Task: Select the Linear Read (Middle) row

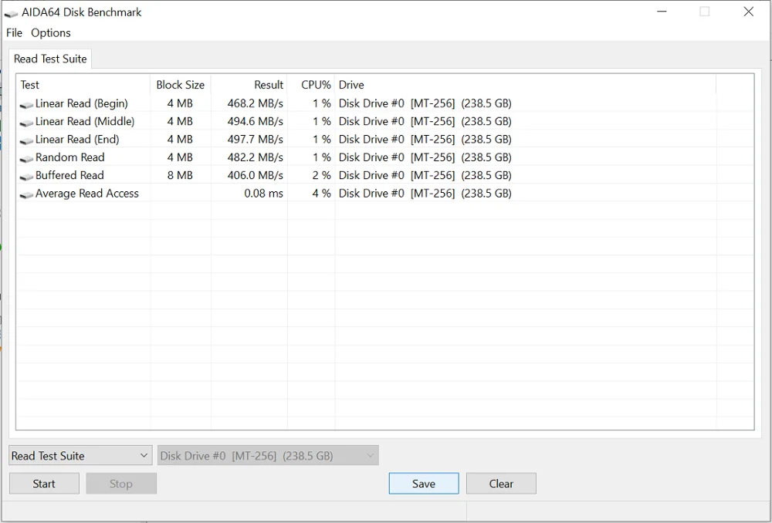Action: click(385, 121)
